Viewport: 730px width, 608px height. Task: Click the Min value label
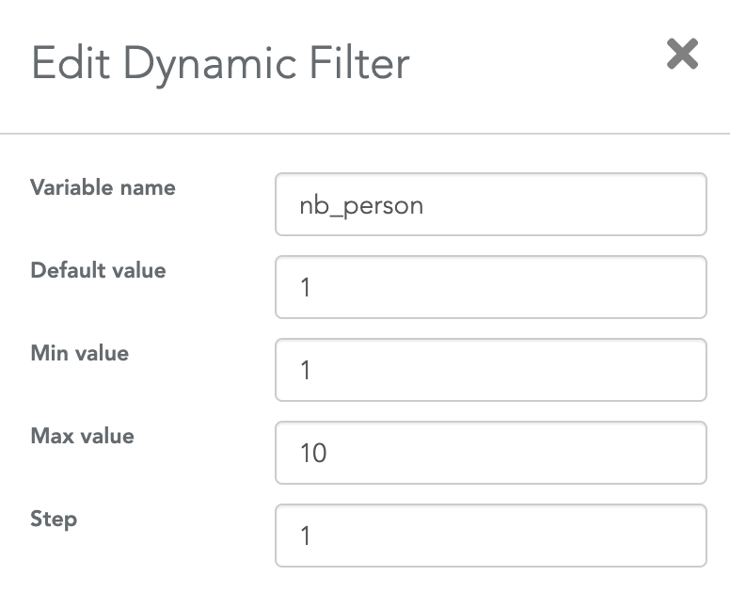[x=80, y=353]
